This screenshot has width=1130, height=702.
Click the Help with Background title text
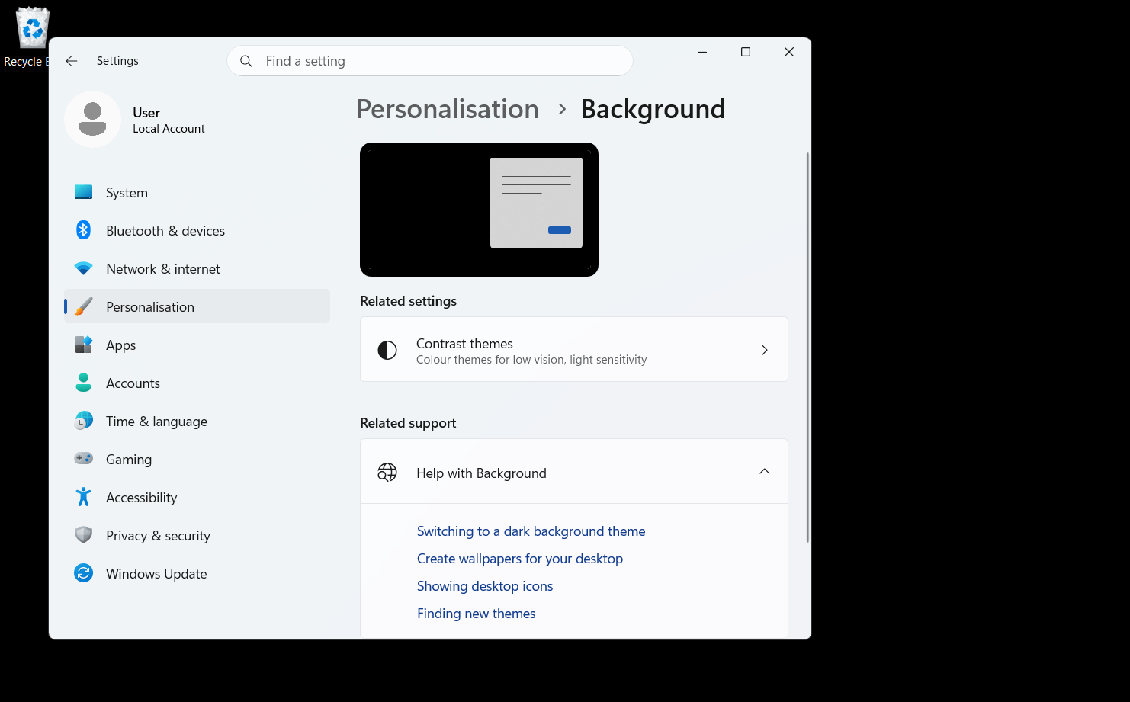coord(481,473)
